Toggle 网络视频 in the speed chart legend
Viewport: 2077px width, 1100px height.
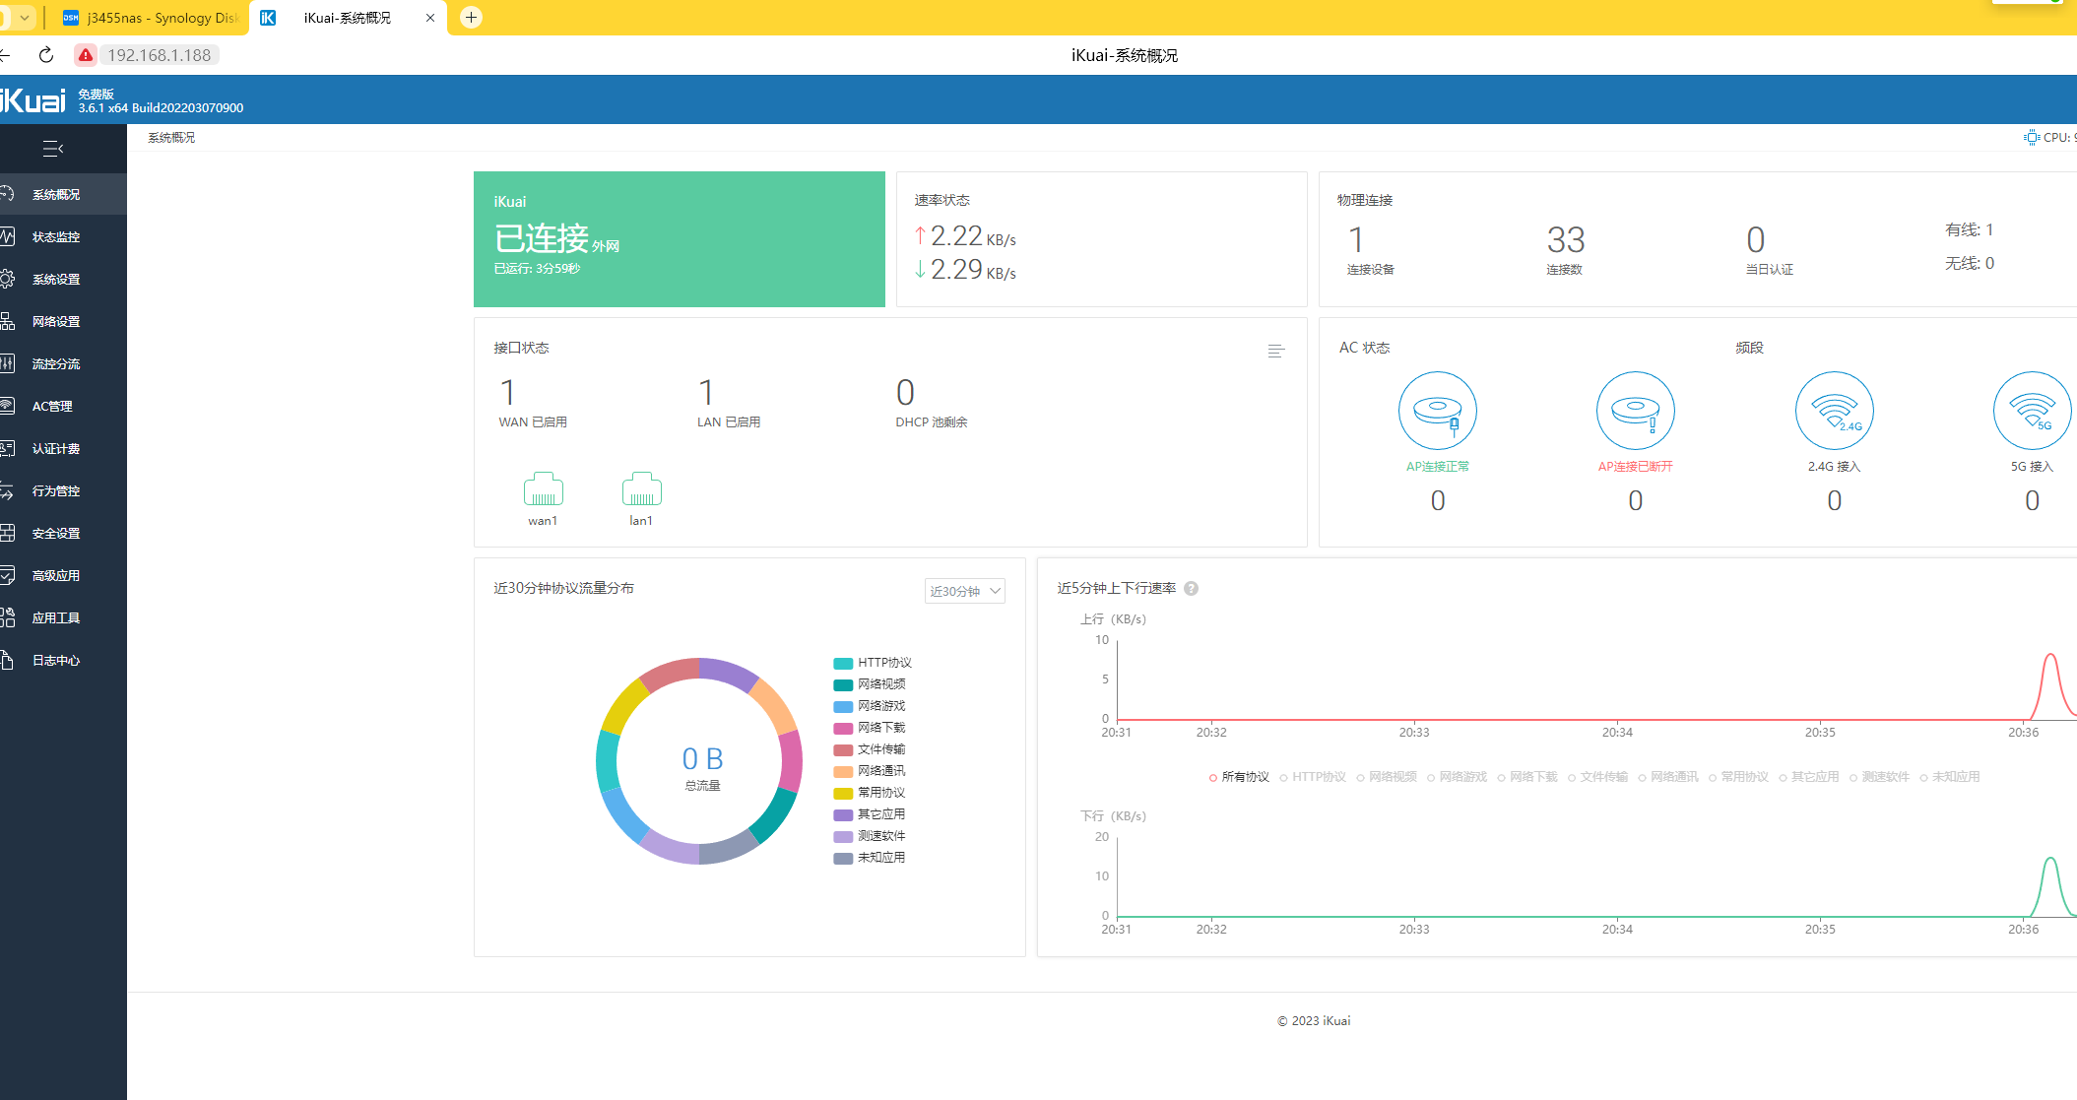pyautogui.click(x=1387, y=777)
